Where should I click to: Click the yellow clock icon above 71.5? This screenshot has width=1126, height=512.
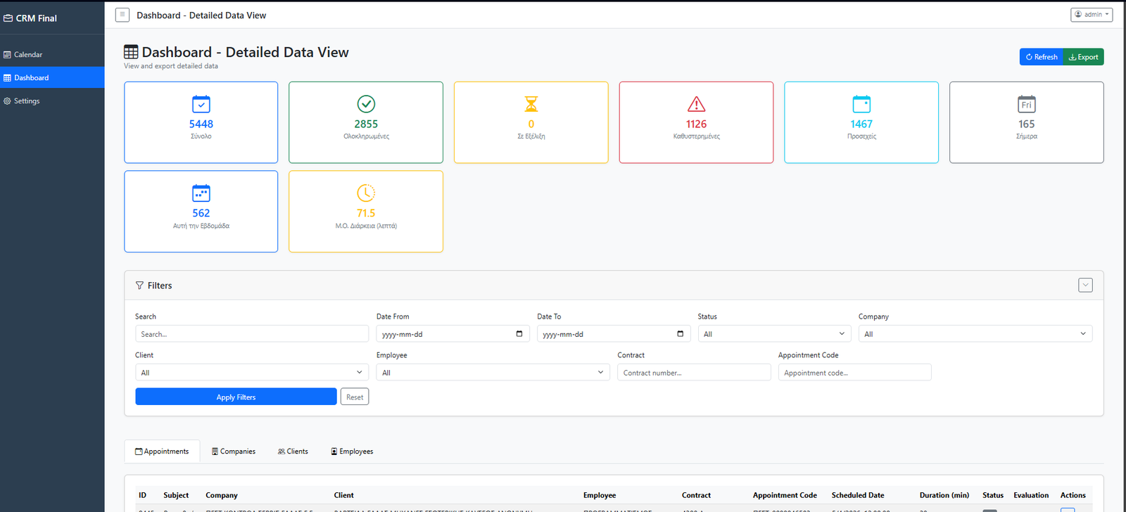coord(366,193)
